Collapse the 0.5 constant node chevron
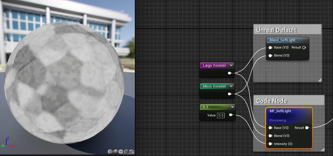Image resolution: width=333 pixels, height=156 pixels. (x=232, y=107)
